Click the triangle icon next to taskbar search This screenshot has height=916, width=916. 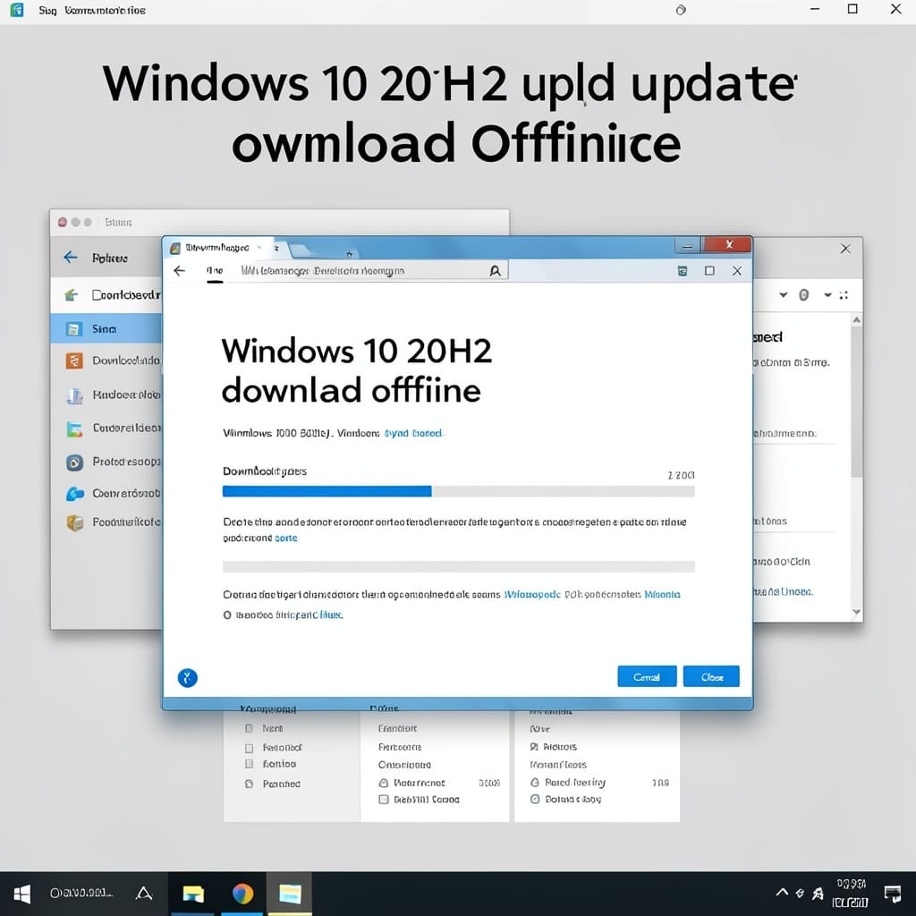pyautogui.click(x=144, y=893)
